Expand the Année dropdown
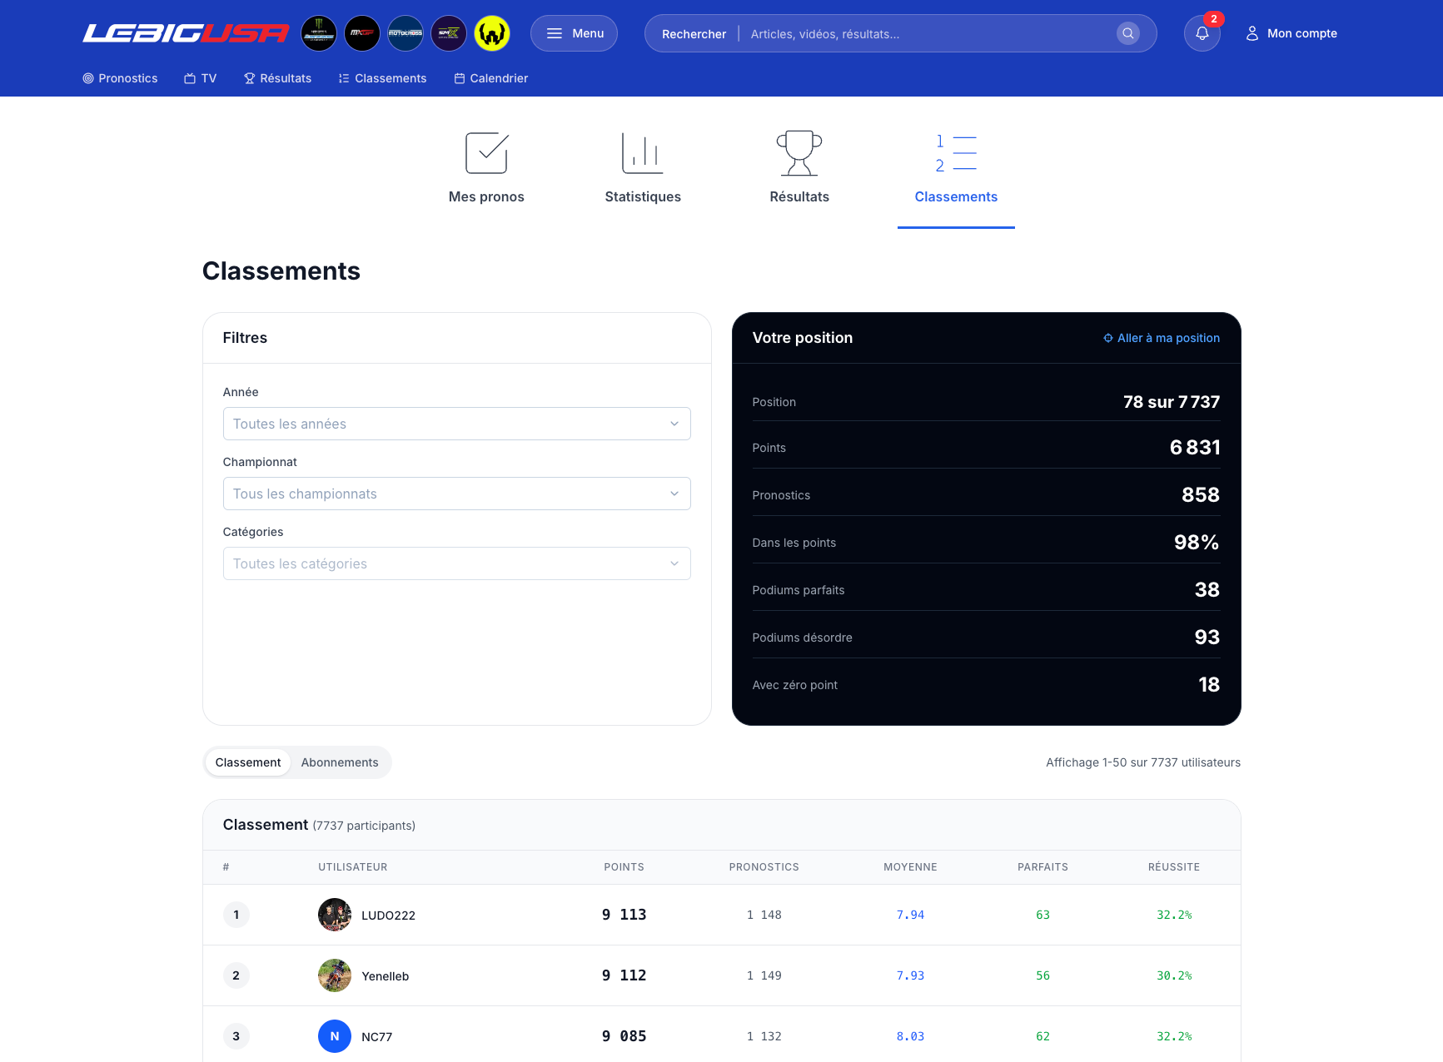The width and height of the screenshot is (1443, 1062). (456, 424)
